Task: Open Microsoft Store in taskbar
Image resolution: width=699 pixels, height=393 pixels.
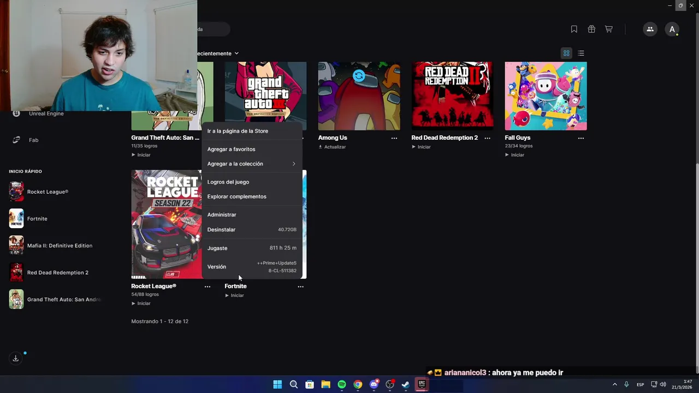Action: tap(310, 384)
